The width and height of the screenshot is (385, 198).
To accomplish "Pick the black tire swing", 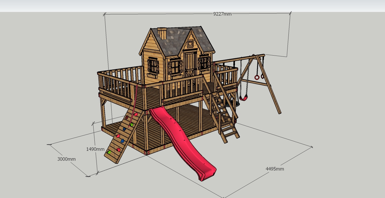I will coord(237,104).
